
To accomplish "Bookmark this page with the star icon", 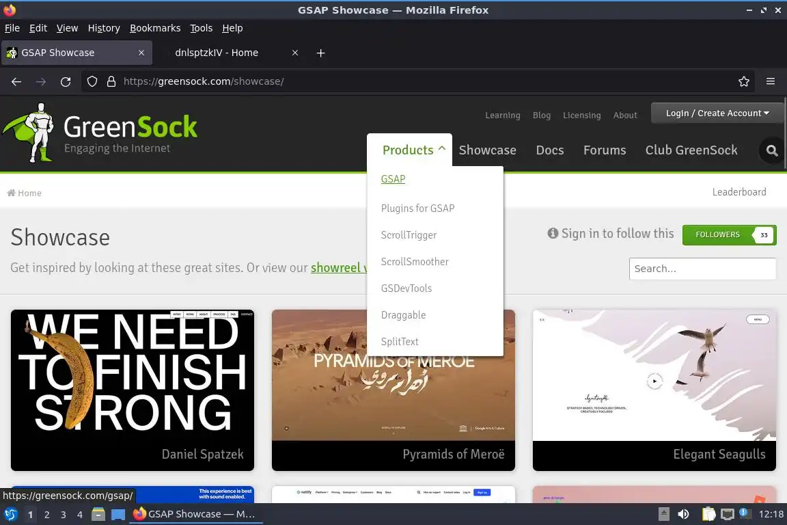I will click(744, 81).
